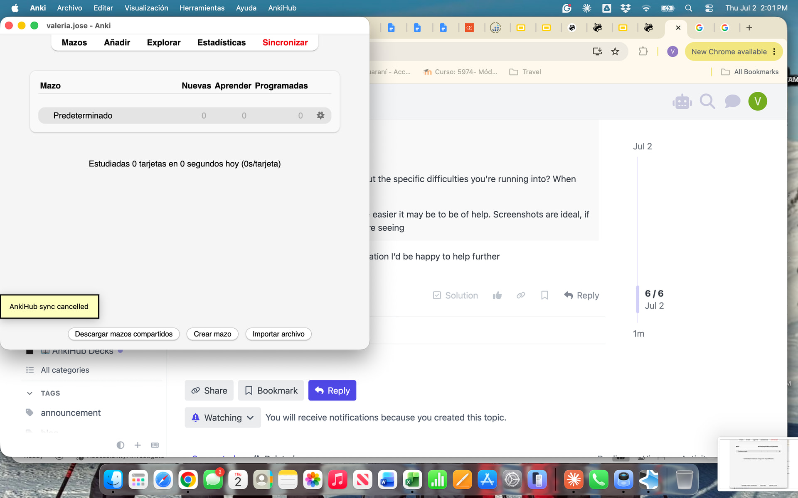Open the AnkiHub menu

coord(282,8)
